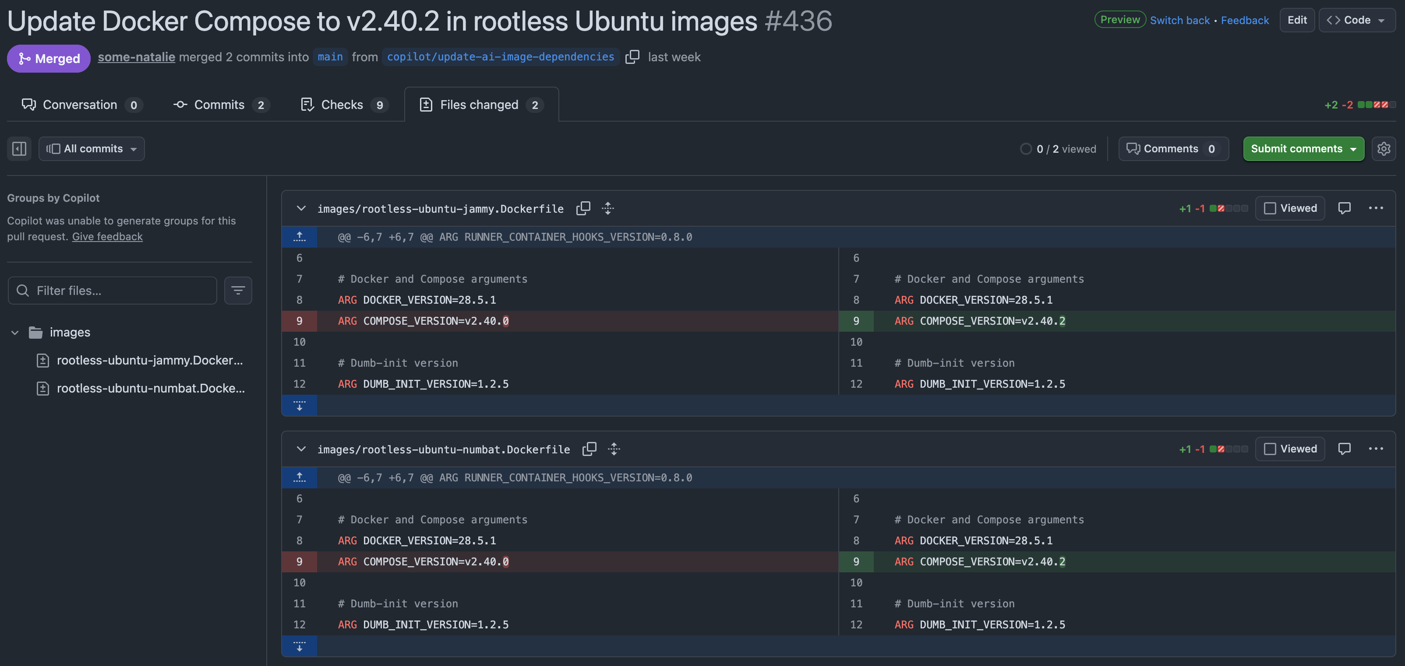
Task: Open more options for numbat.Dockerfile
Action: [x=1376, y=449]
